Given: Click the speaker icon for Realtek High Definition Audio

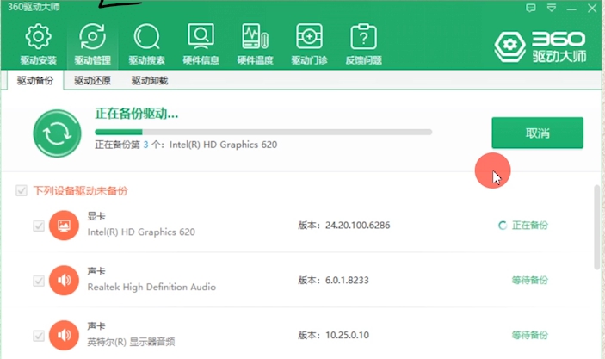Looking at the screenshot, I should pyautogui.click(x=64, y=281).
